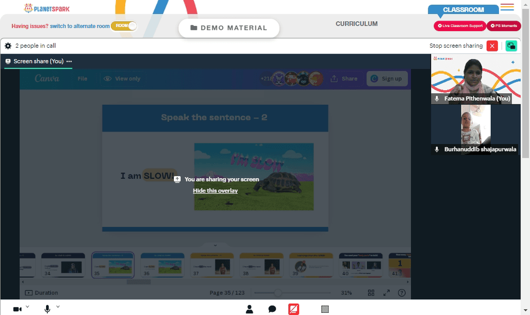The image size is (530, 315).
Task: Open the chat bubble icon
Action: click(272, 309)
